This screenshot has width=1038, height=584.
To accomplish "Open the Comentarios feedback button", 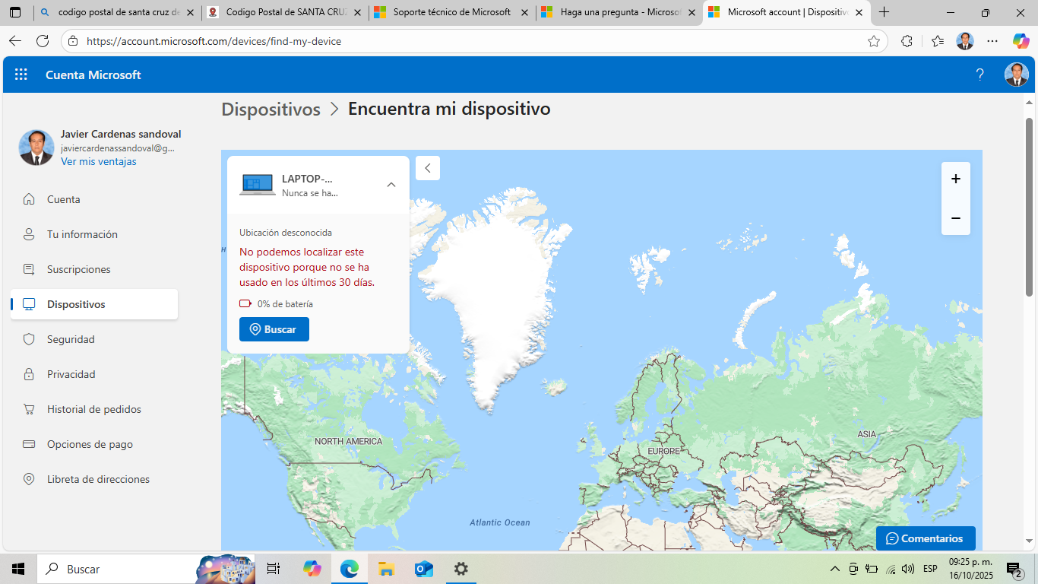I will (926, 538).
